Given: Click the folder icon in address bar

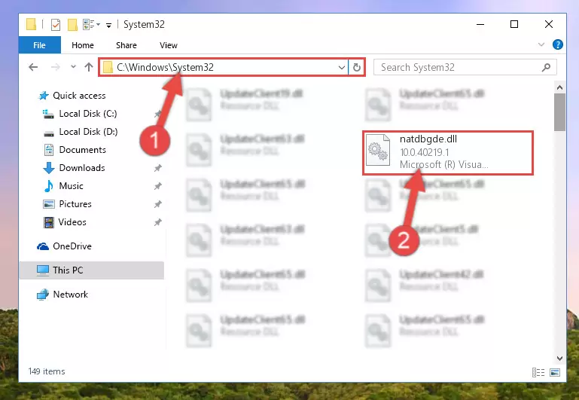Looking at the screenshot, I should click(x=108, y=67).
